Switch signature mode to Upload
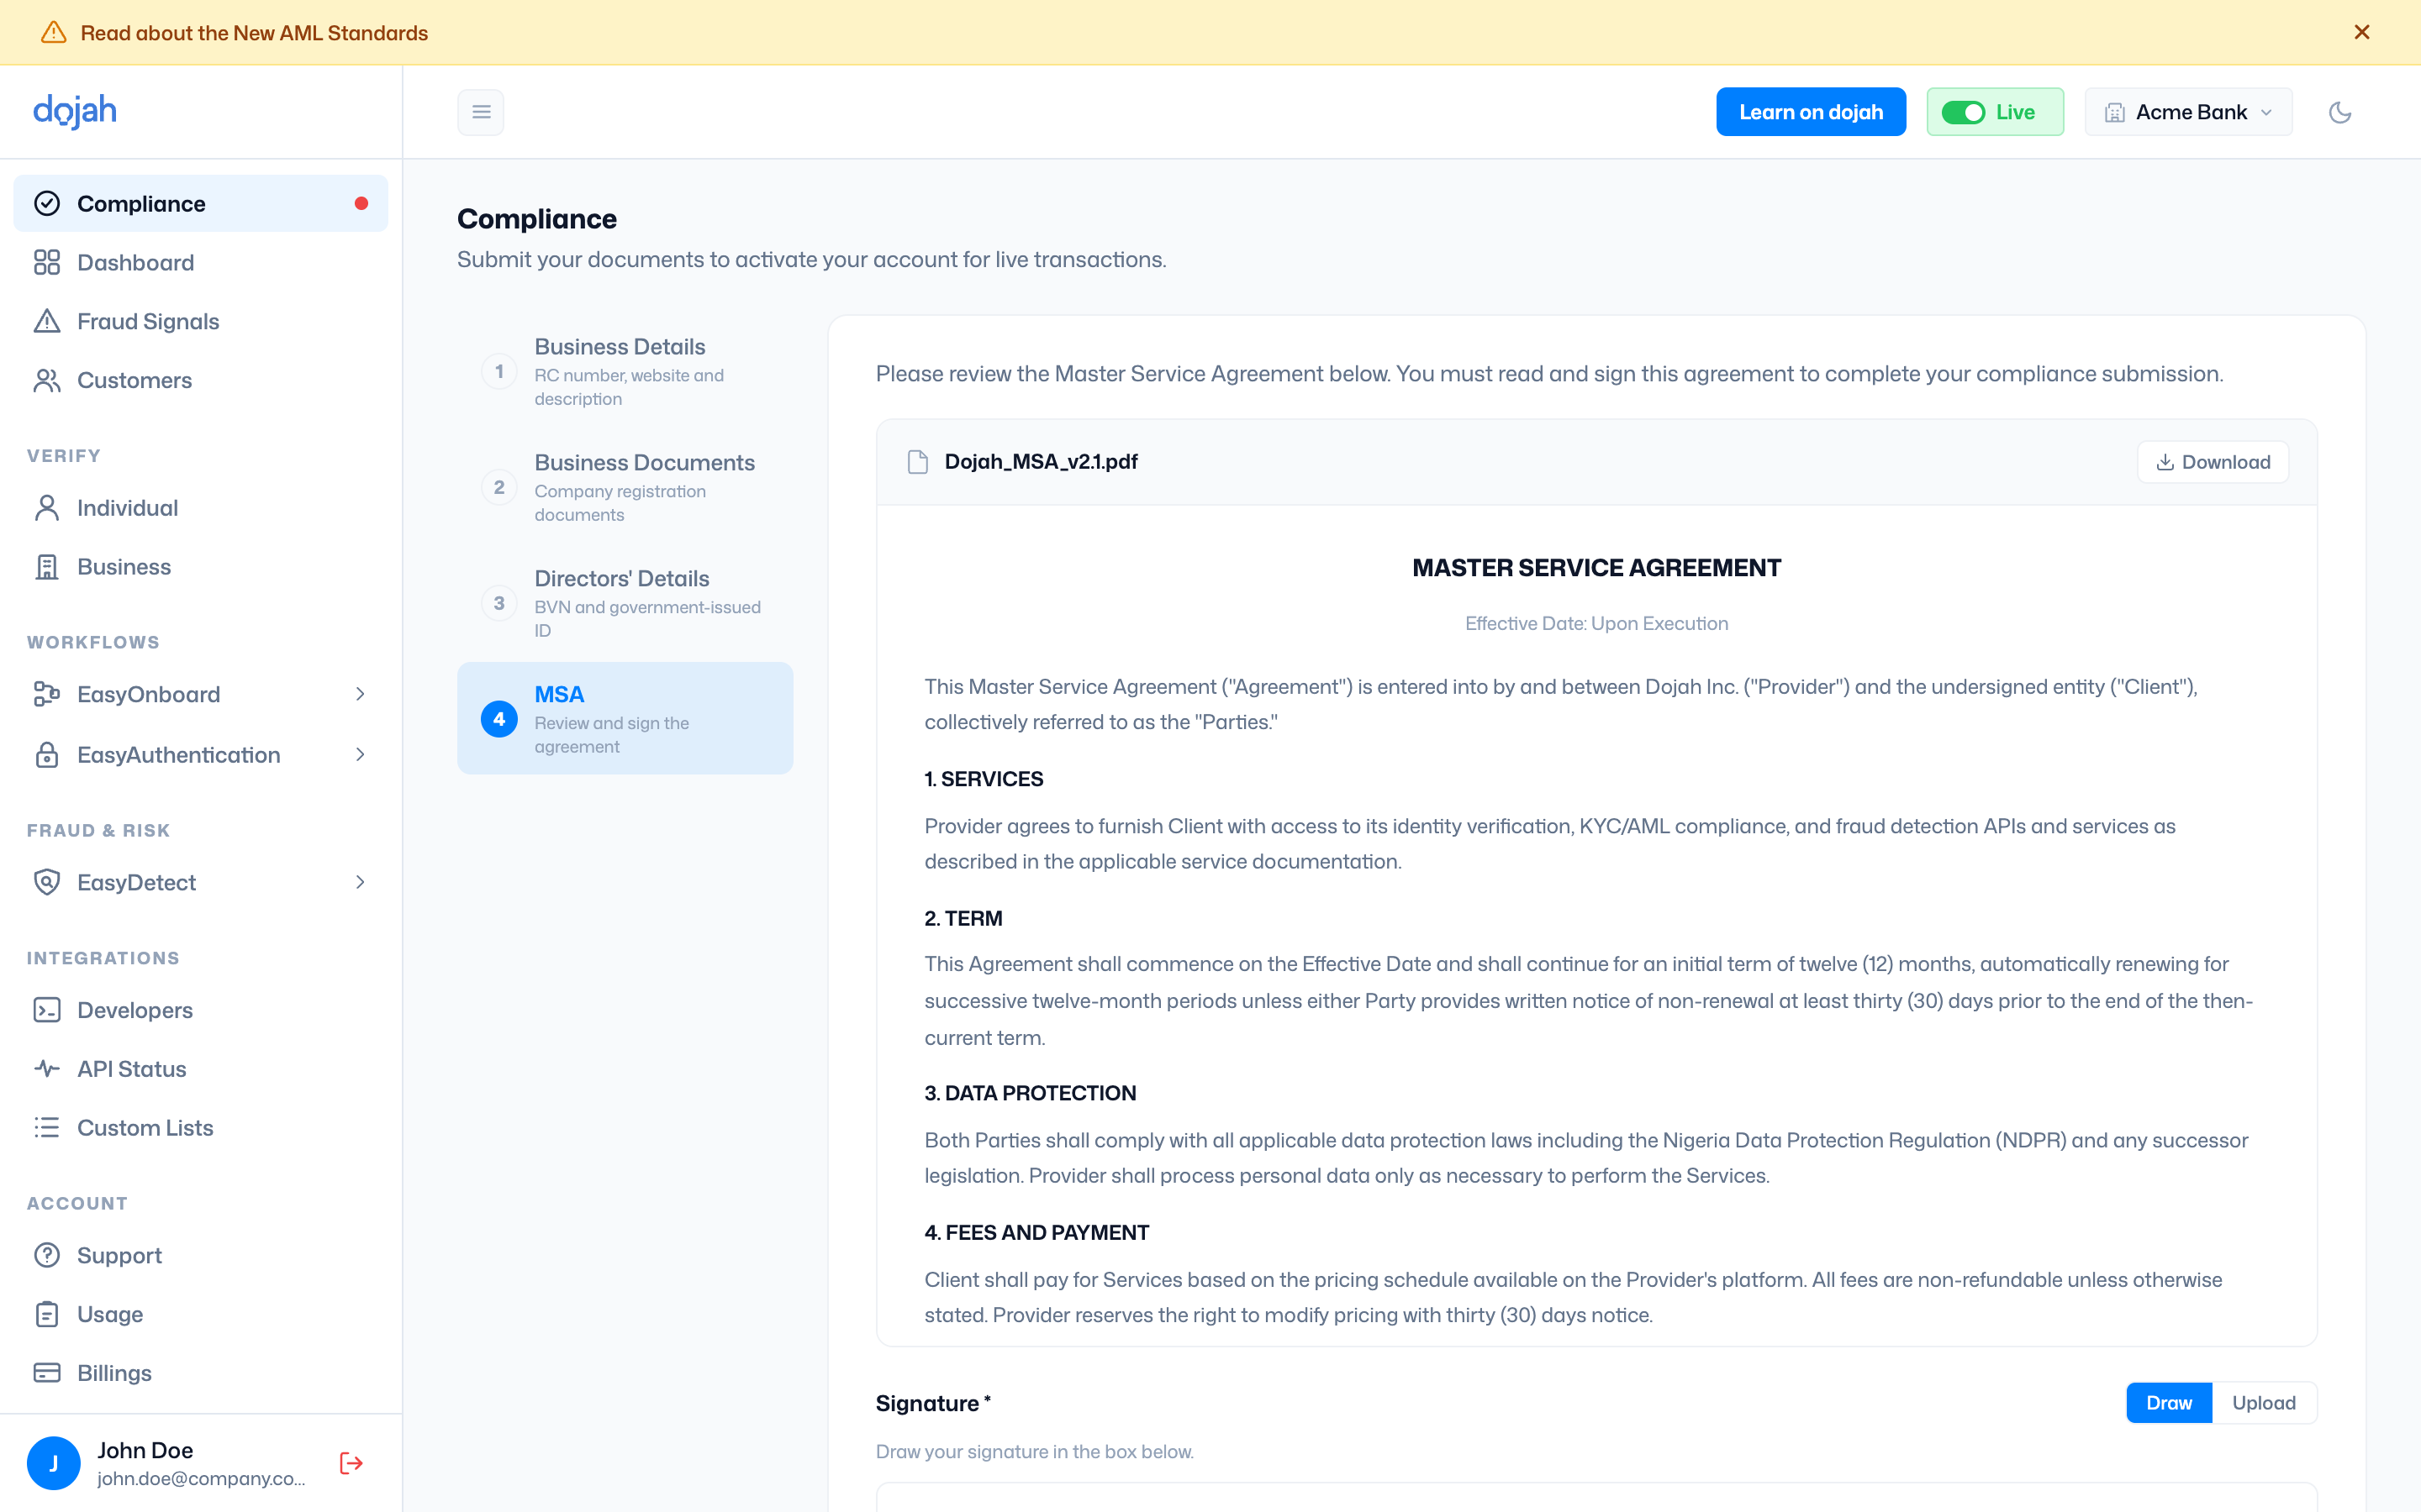2421x1512 pixels. 2264,1403
